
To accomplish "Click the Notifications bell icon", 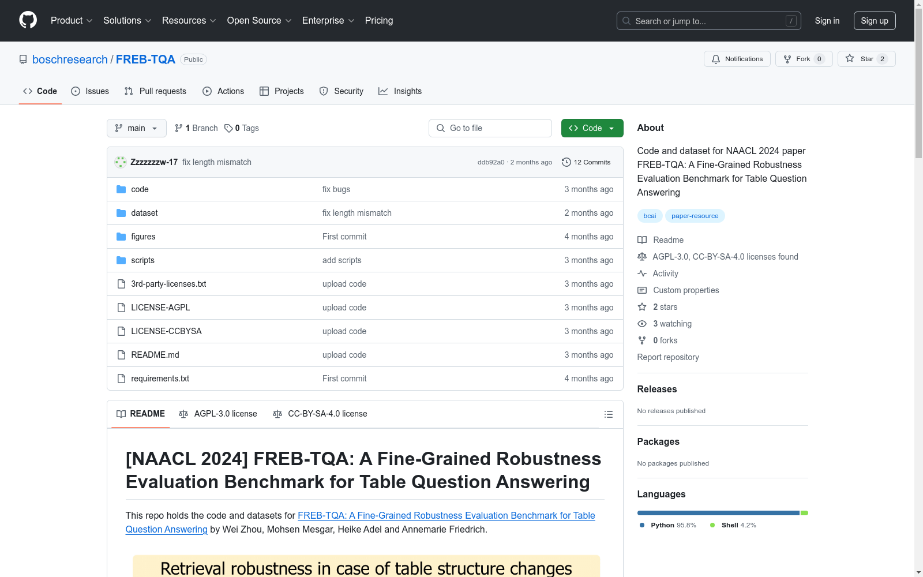I will point(716,59).
